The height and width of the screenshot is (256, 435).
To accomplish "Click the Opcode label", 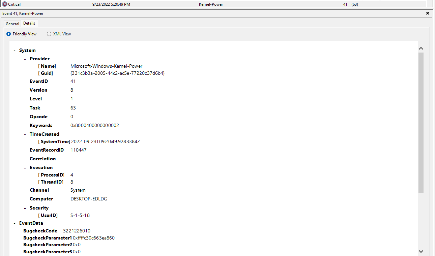I will tap(38, 117).
